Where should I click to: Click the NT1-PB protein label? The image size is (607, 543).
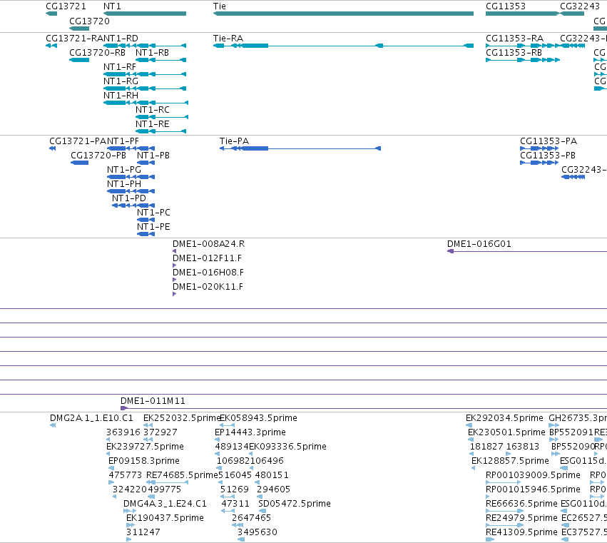click(153, 156)
